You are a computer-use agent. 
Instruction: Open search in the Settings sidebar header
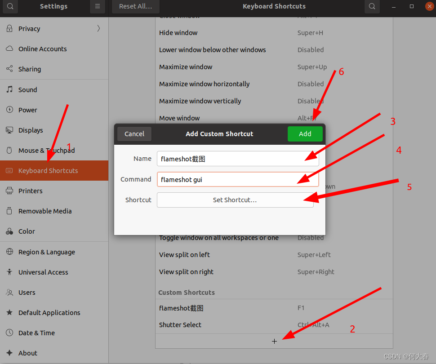click(10, 6)
